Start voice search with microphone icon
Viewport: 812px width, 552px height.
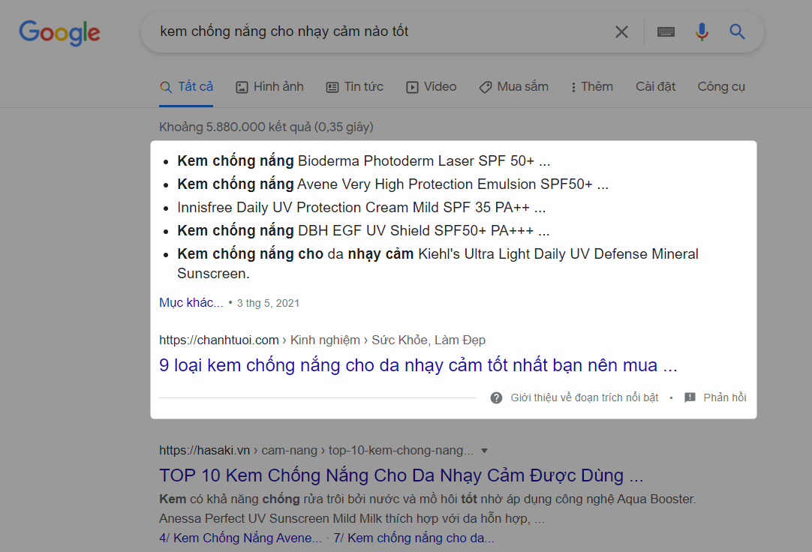click(x=702, y=32)
